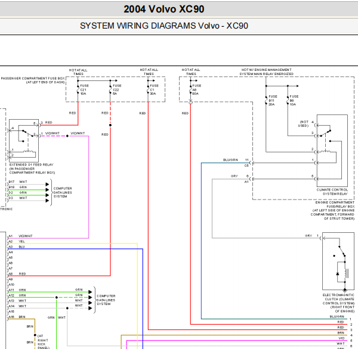Click the "FUSE B8 10A" label
The height and width of the screenshot is (349, 358).
[x=294, y=100]
